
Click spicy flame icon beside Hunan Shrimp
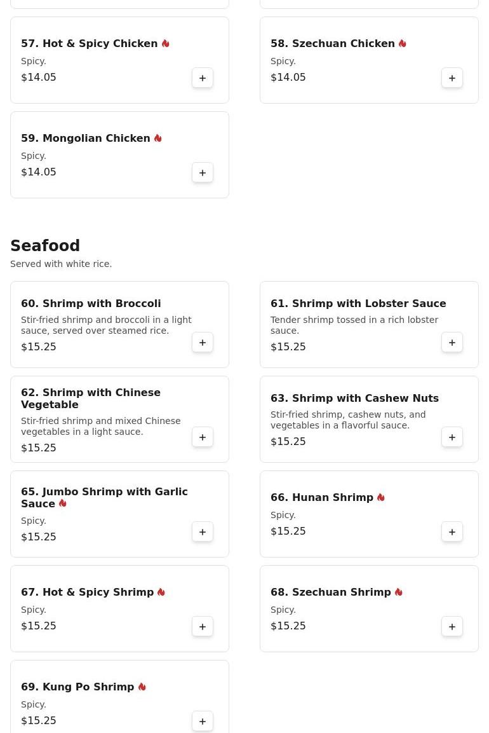click(381, 498)
